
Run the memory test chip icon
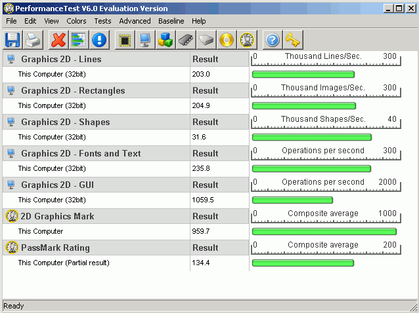click(186, 40)
